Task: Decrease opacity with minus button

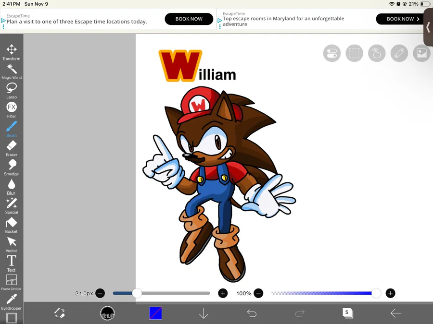Action: coord(258,293)
